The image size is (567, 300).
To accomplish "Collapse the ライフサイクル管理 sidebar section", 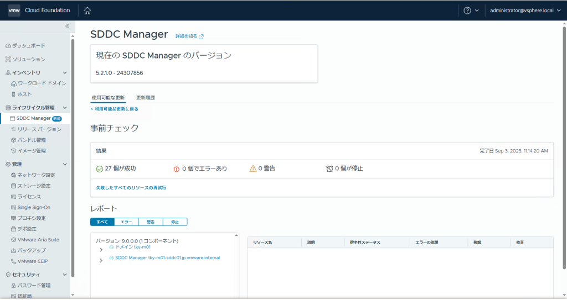I will [65, 108].
